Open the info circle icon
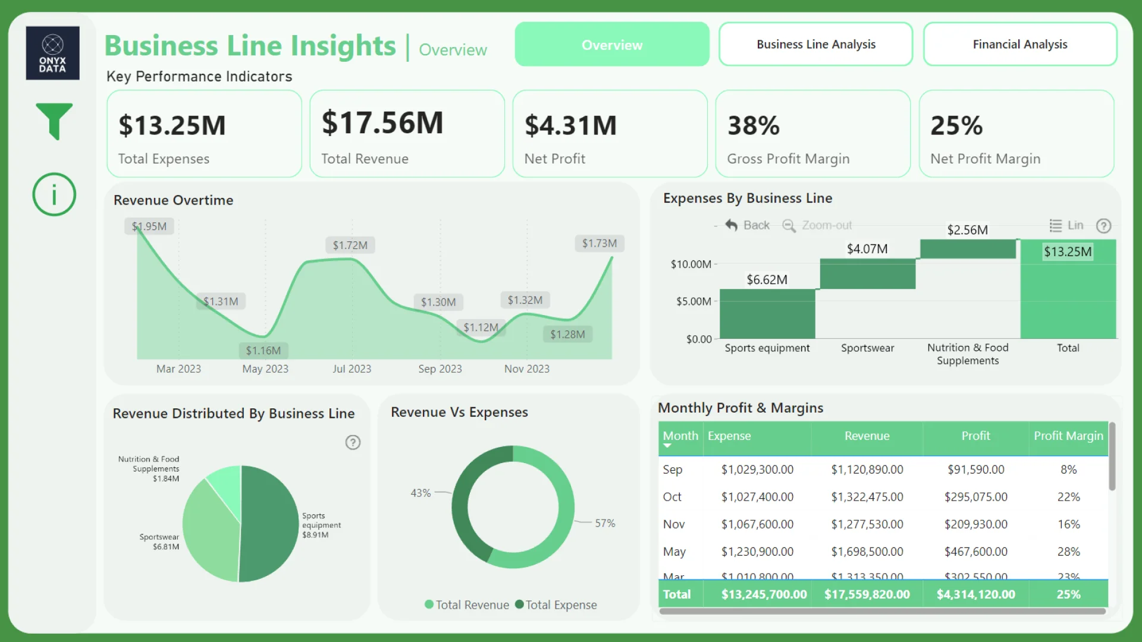1142x642 pixels. click(54, 194)
